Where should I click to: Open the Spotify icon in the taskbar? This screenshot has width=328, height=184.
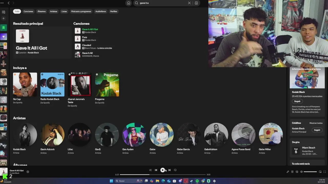pyautogui.click(x=197, y=181)
